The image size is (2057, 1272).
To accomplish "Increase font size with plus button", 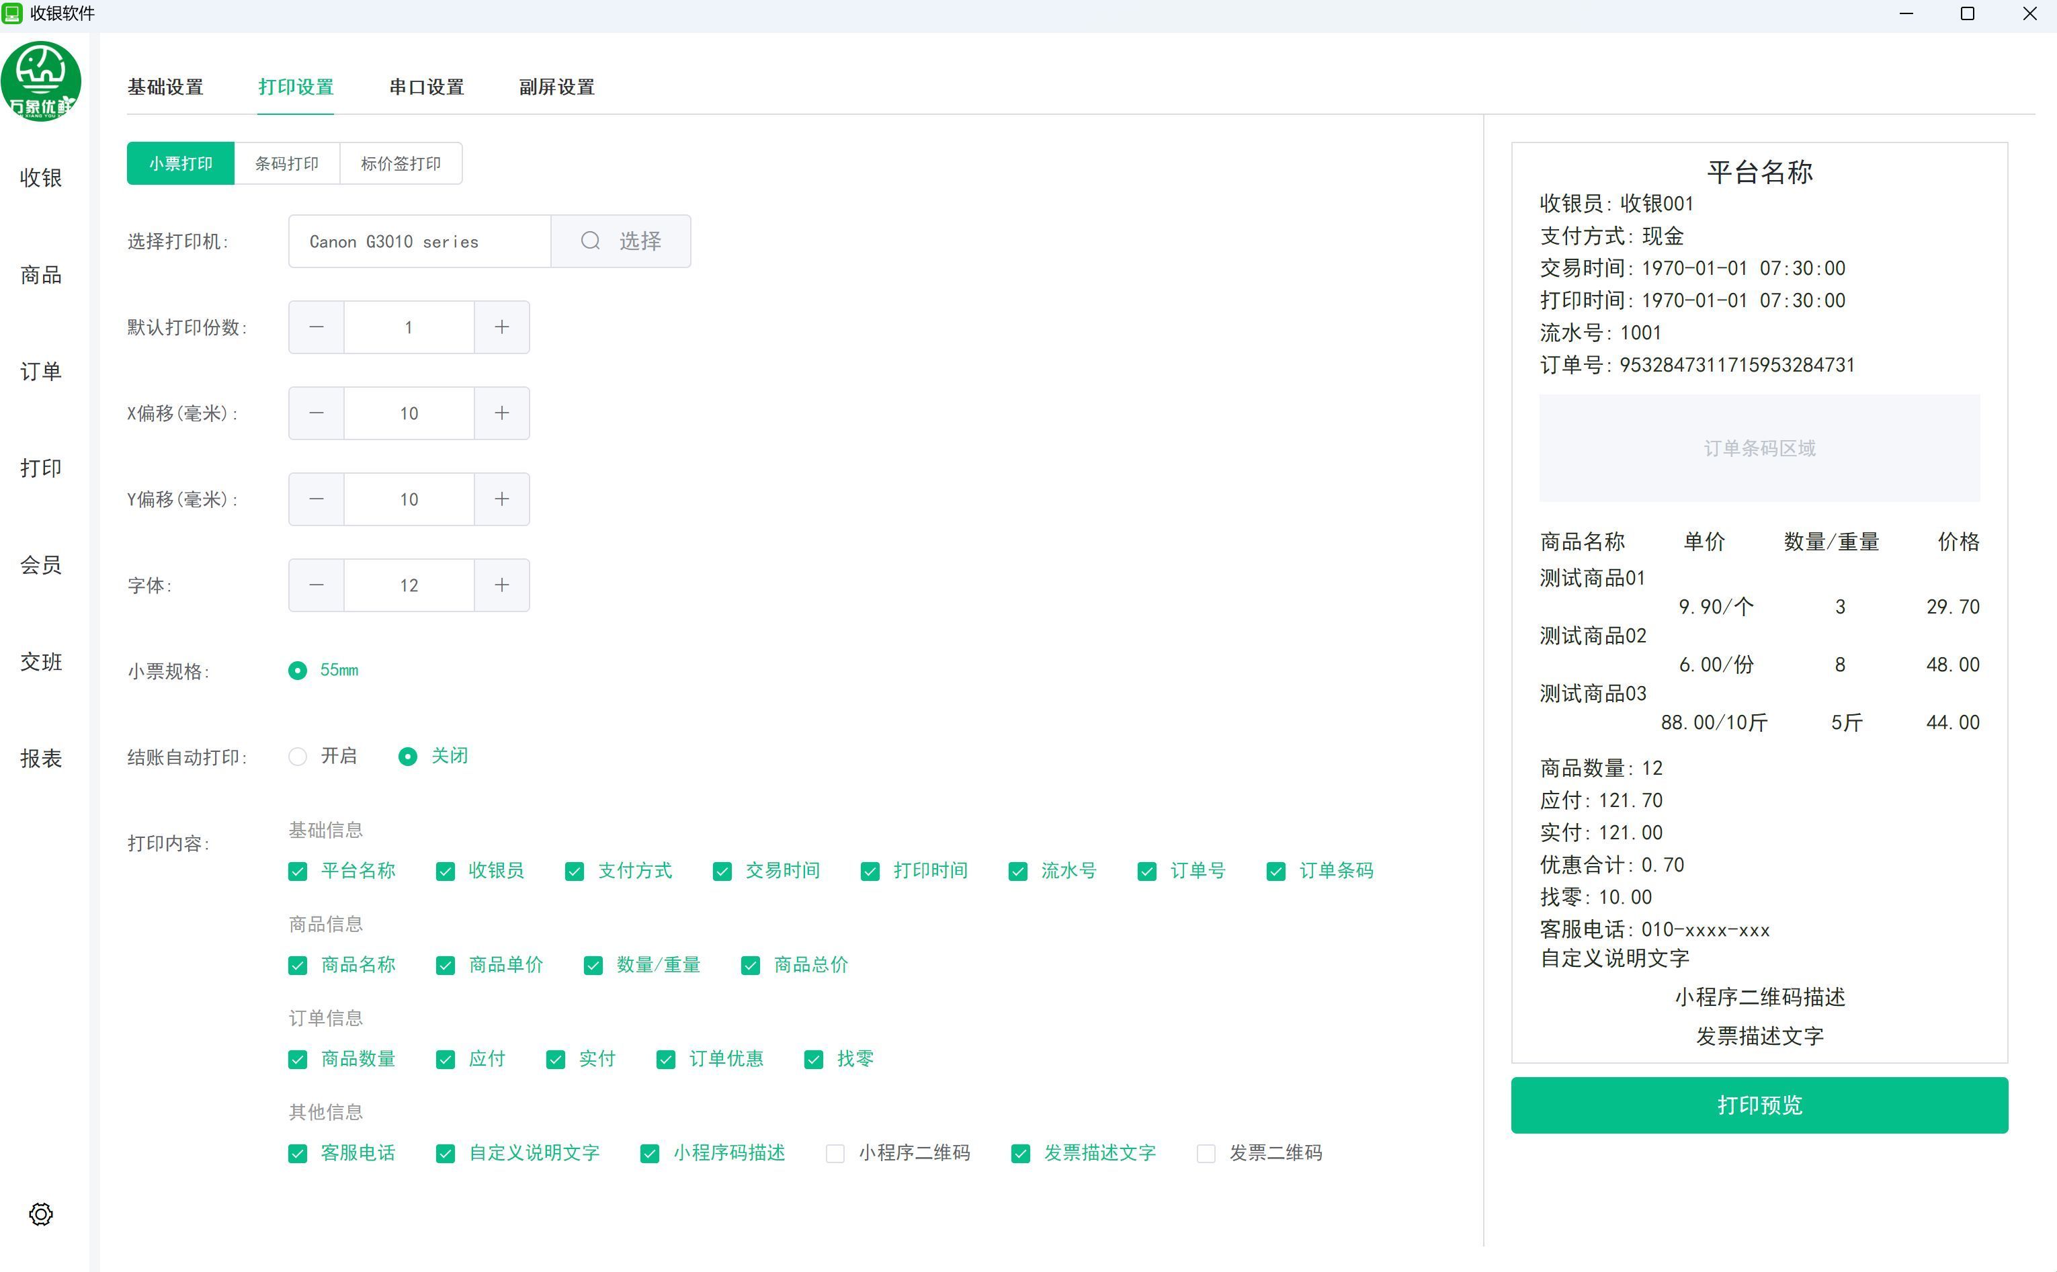I will [x=501, y=585].
